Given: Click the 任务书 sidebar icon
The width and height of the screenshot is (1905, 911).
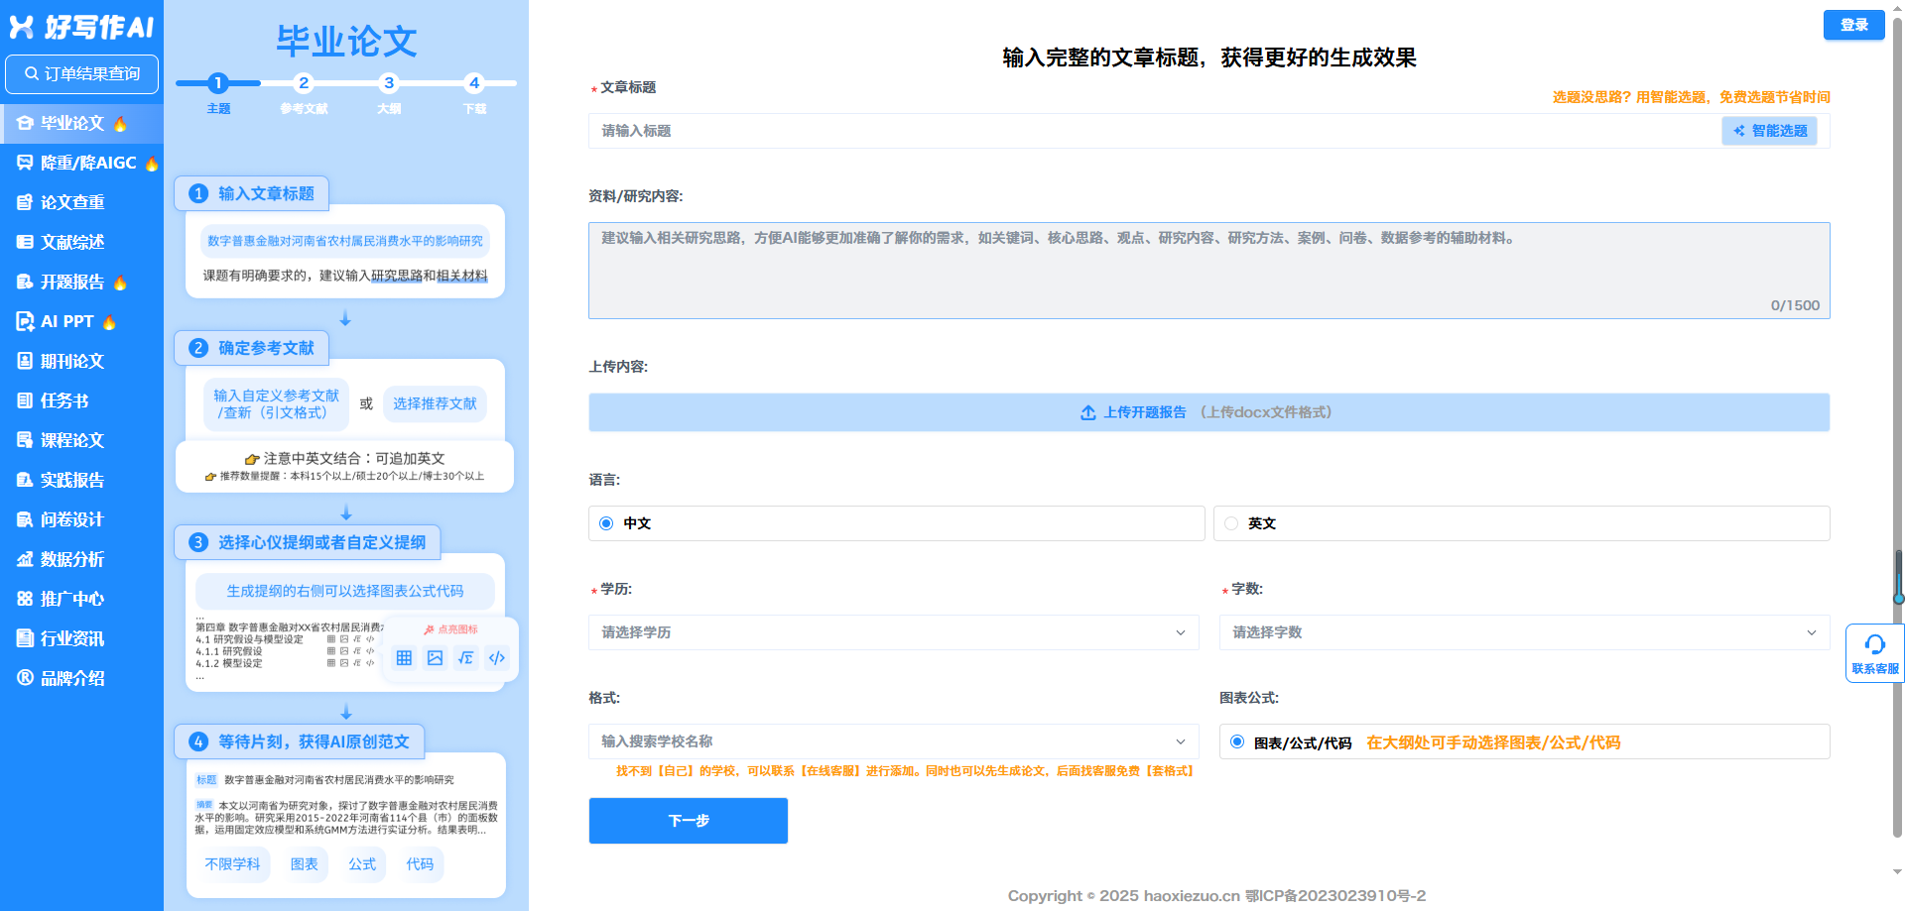Looking at the screenshot, I should 25,400.
